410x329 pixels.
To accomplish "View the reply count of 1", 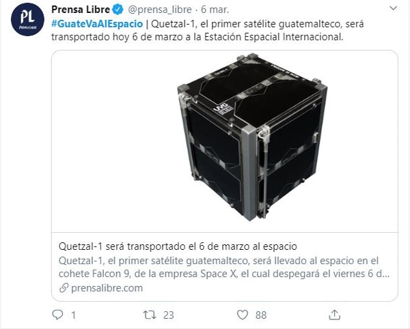I will (74, 315).
